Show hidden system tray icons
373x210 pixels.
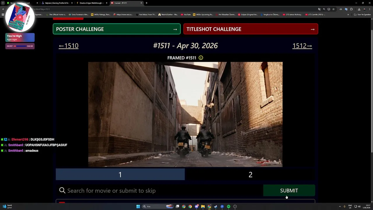[340, 206]
